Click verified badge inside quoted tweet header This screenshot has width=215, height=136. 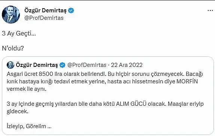coord(63,65)
